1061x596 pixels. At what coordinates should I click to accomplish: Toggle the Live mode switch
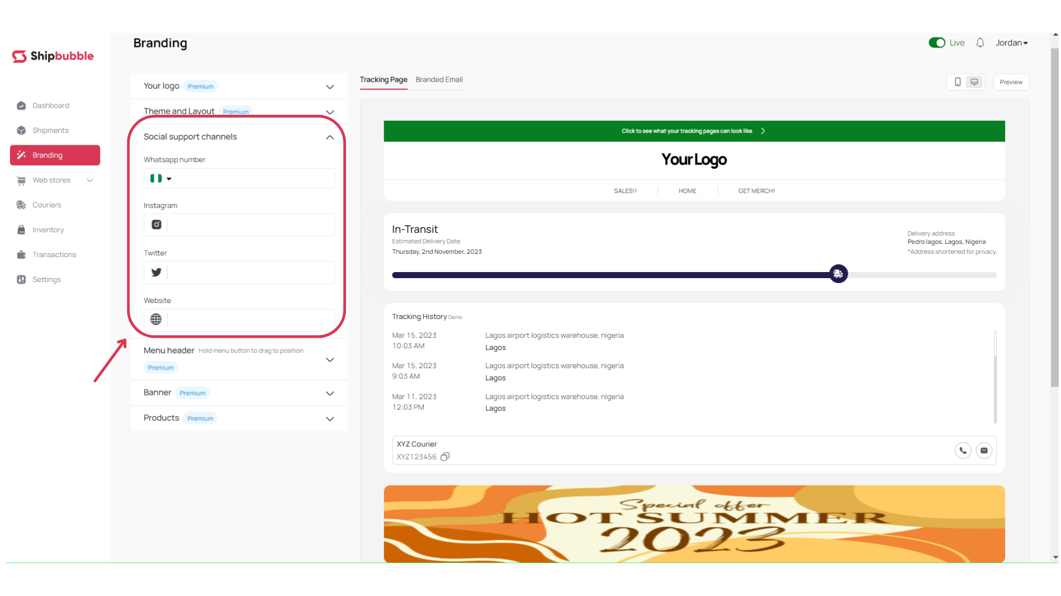pos(937,43)
